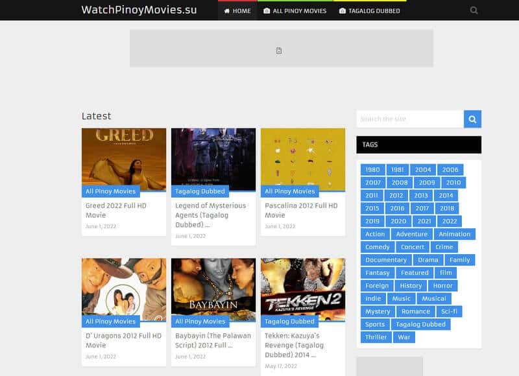519x376 pixels.
Task: Open the D' Uragons movie poster thumbnail
Action: coord(124,290)
